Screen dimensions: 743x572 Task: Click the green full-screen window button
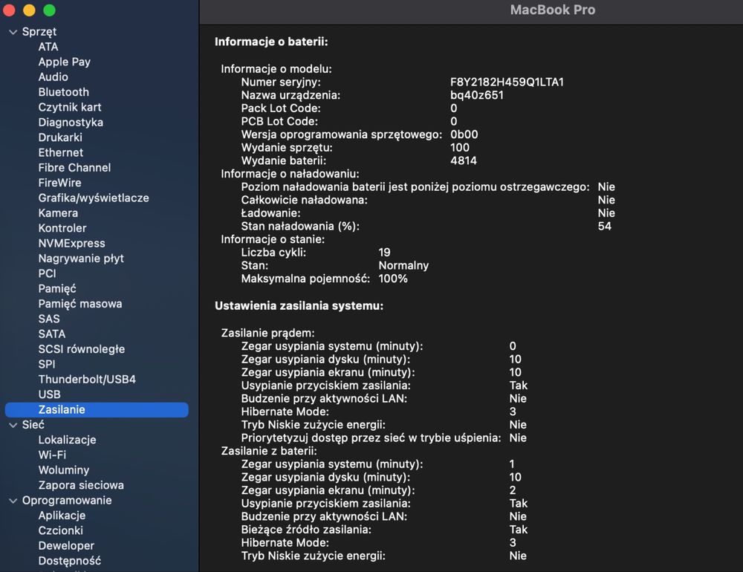tap(49, 10)
